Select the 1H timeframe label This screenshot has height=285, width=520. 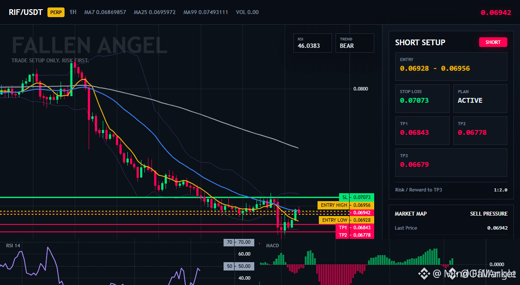click(x=73, y=12)
